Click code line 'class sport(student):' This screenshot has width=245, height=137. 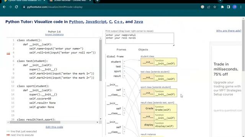(x=33, y=86)
